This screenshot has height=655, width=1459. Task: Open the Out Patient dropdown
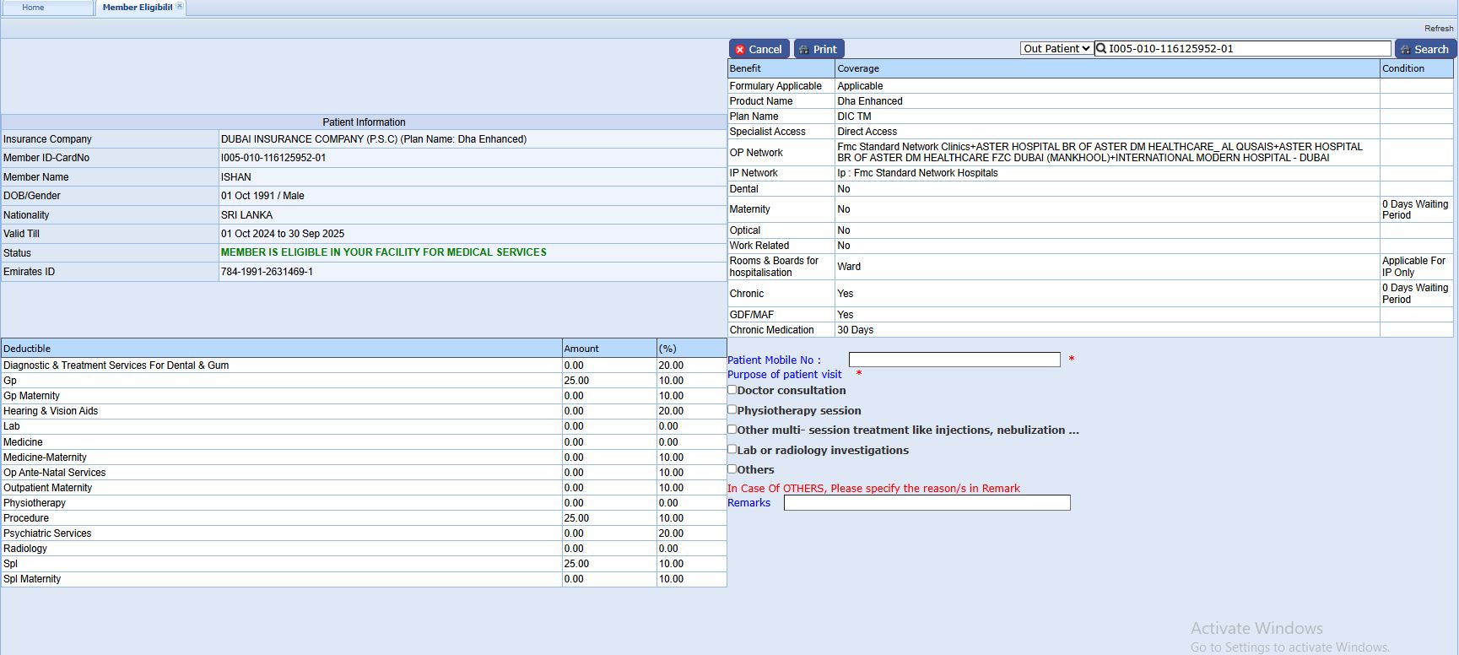(1056, 49)
